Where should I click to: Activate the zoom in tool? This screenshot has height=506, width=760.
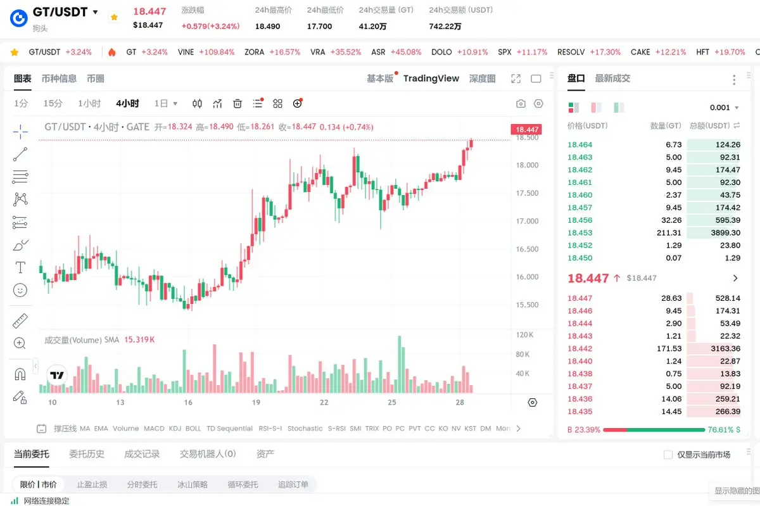pyautogui.click(x=20, y=343)
